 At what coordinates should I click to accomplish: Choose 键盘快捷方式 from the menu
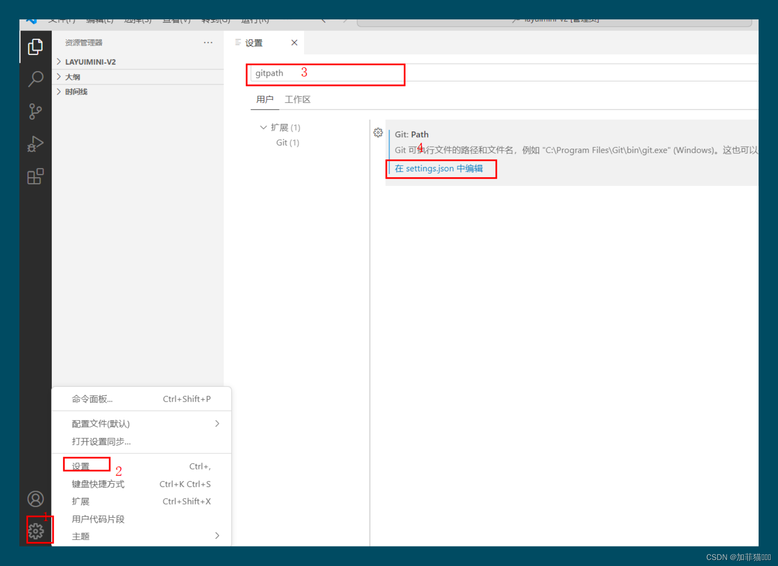click(x=141, y=484)
